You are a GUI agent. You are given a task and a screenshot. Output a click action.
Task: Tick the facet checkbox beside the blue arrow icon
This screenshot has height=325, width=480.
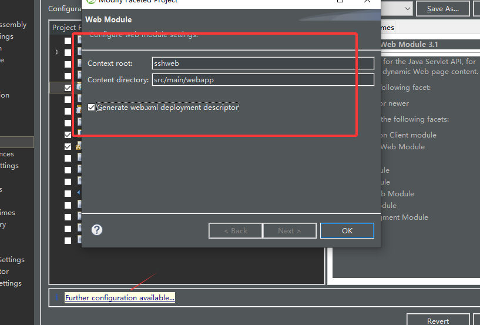click(68, 193)
